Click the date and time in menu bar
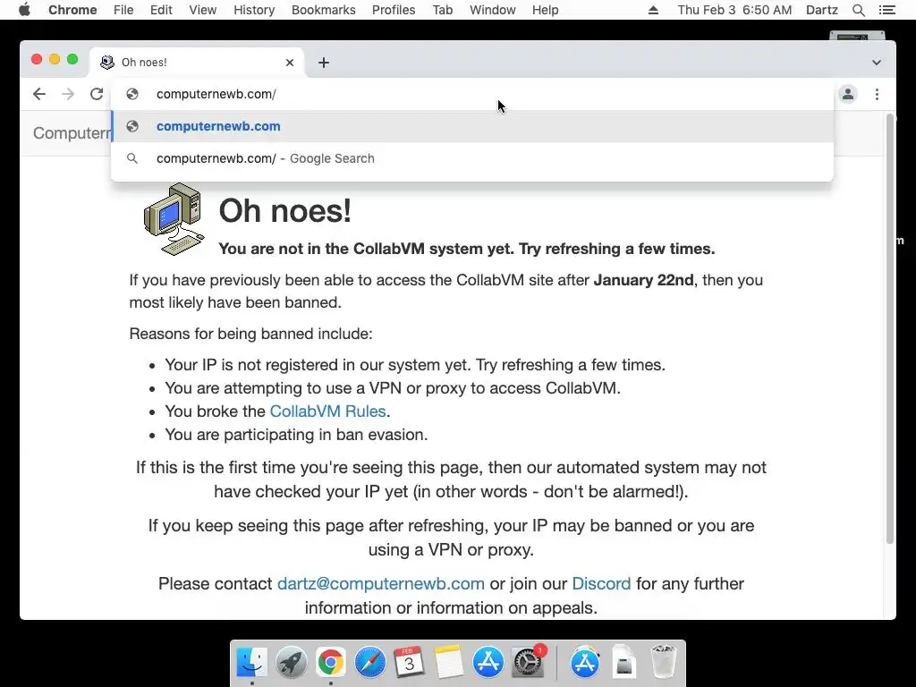This screenshot has width=916, height=687. pos(734,10)
